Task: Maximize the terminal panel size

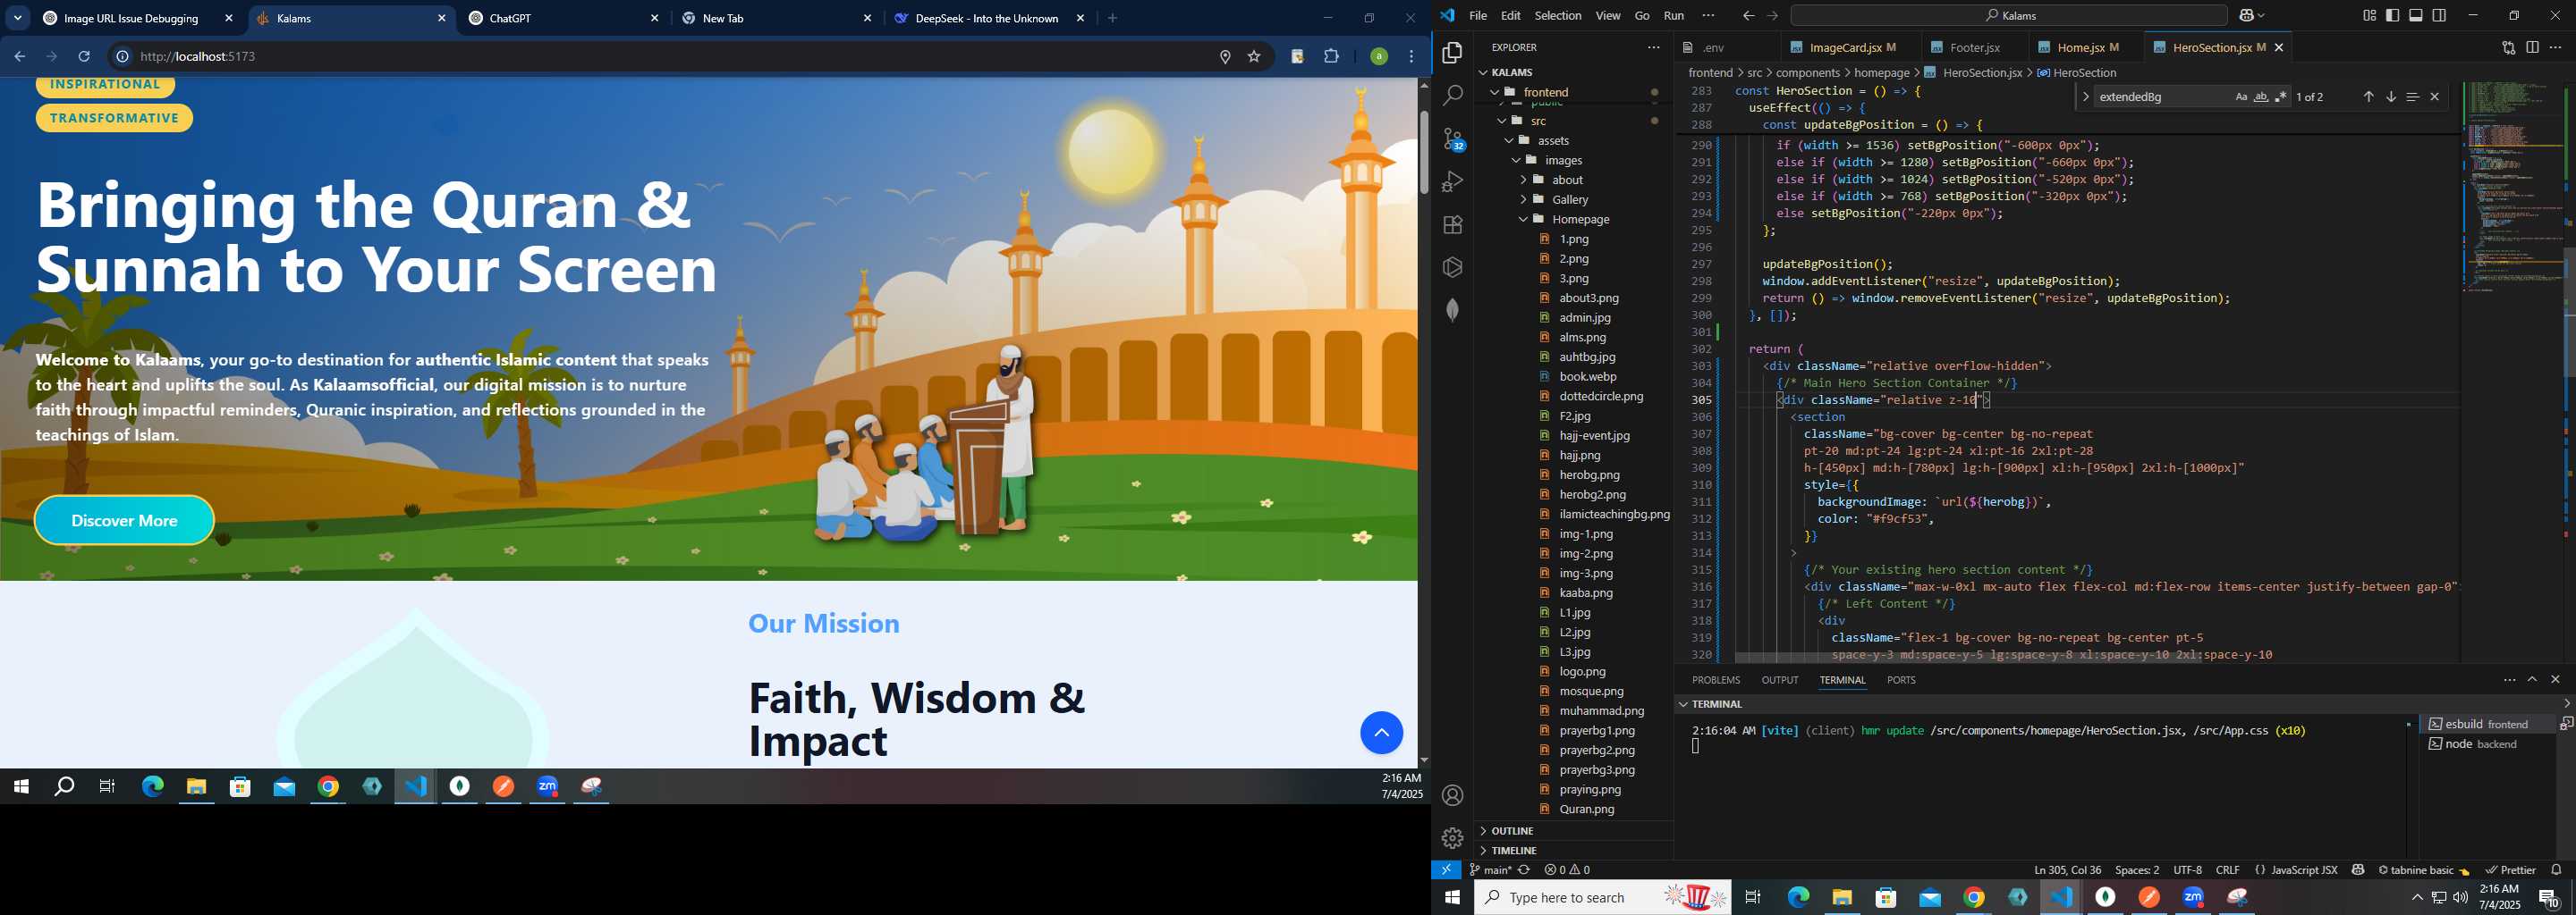Action: tap(2532, 680)
